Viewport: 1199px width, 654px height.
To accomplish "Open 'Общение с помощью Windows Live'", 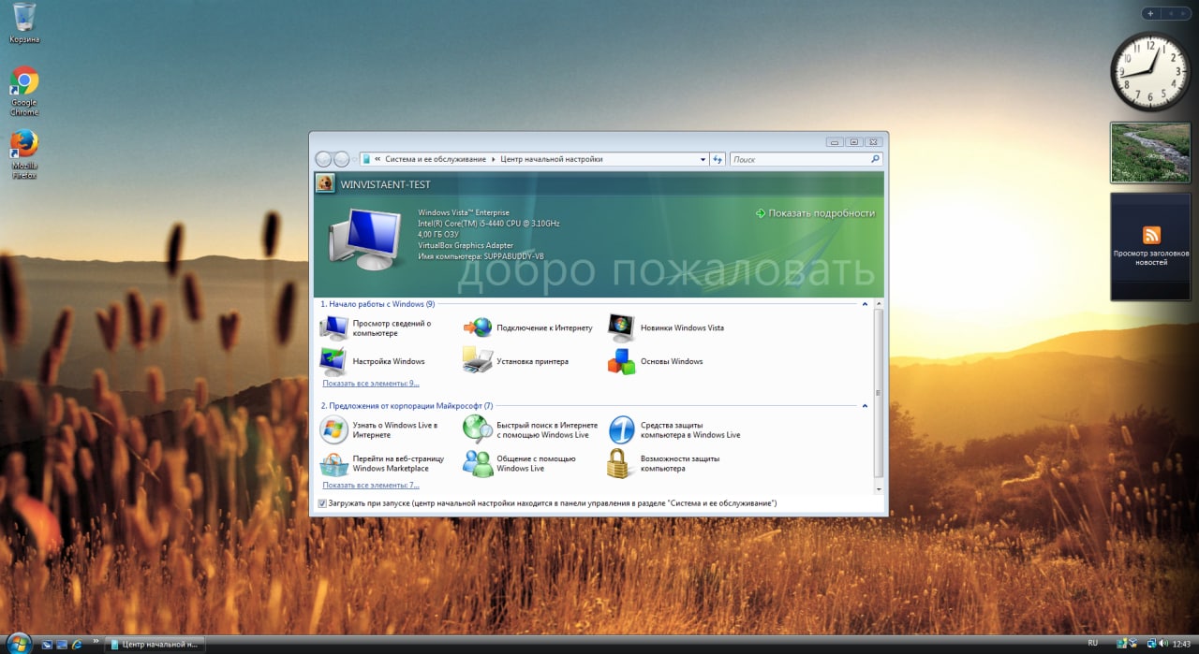I will coord(520,464).
